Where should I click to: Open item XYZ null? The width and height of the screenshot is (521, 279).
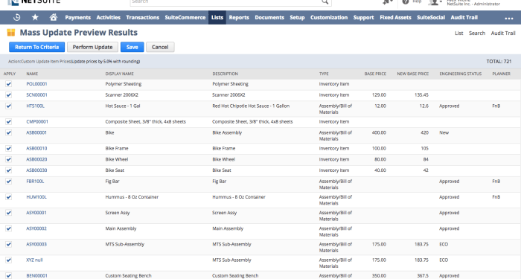coord(34,260)
